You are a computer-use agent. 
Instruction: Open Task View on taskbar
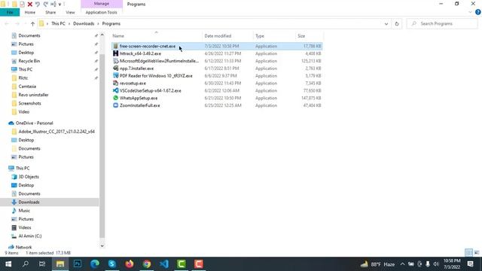click(x=42, y=264)
